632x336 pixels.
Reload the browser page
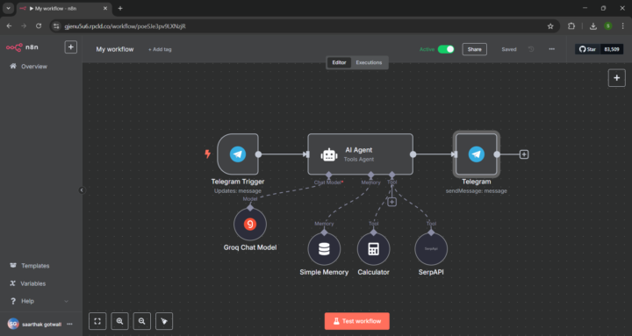pyautogui.click(x=39, y=25)
